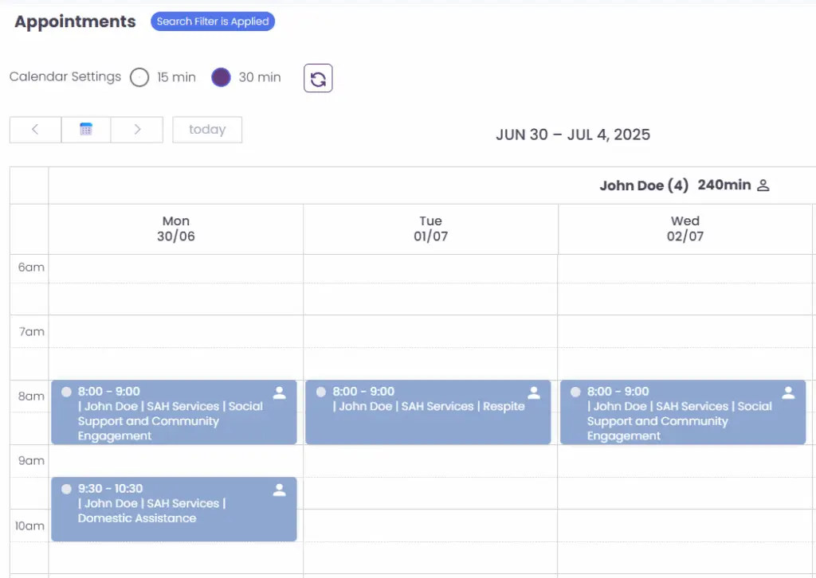Select the 15 min calendar setting

140,77
